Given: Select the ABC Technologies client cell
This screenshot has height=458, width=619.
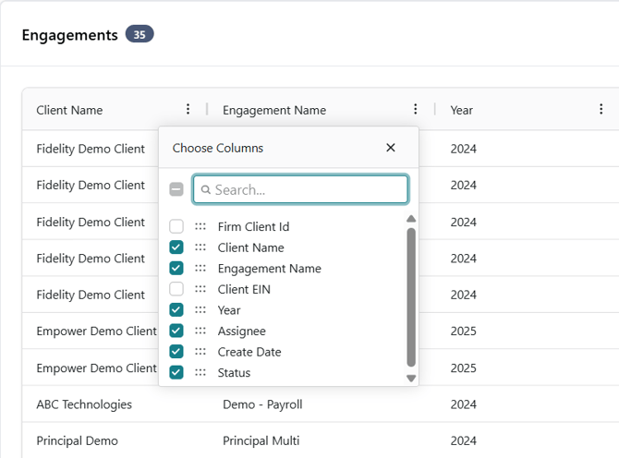Looking at the screenshot, I should (84, 404).
